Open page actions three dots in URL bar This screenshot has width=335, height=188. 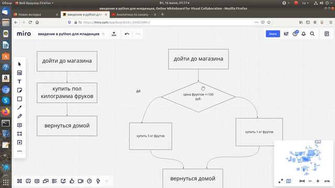[256, 22]
